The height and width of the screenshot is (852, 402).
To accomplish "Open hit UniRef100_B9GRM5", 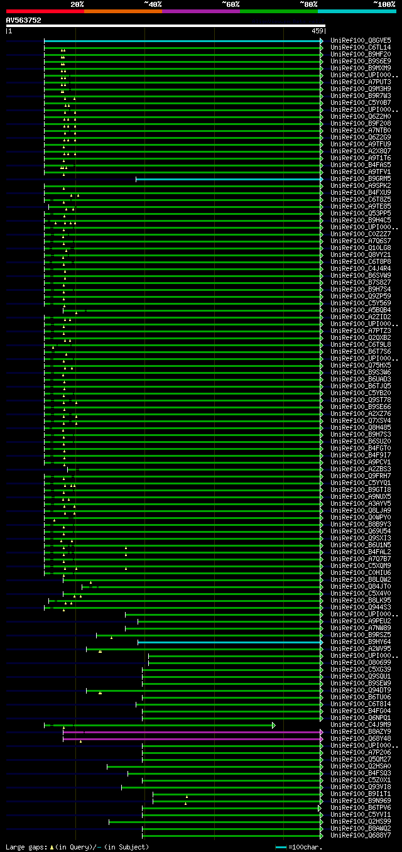I will coord(361,178).
